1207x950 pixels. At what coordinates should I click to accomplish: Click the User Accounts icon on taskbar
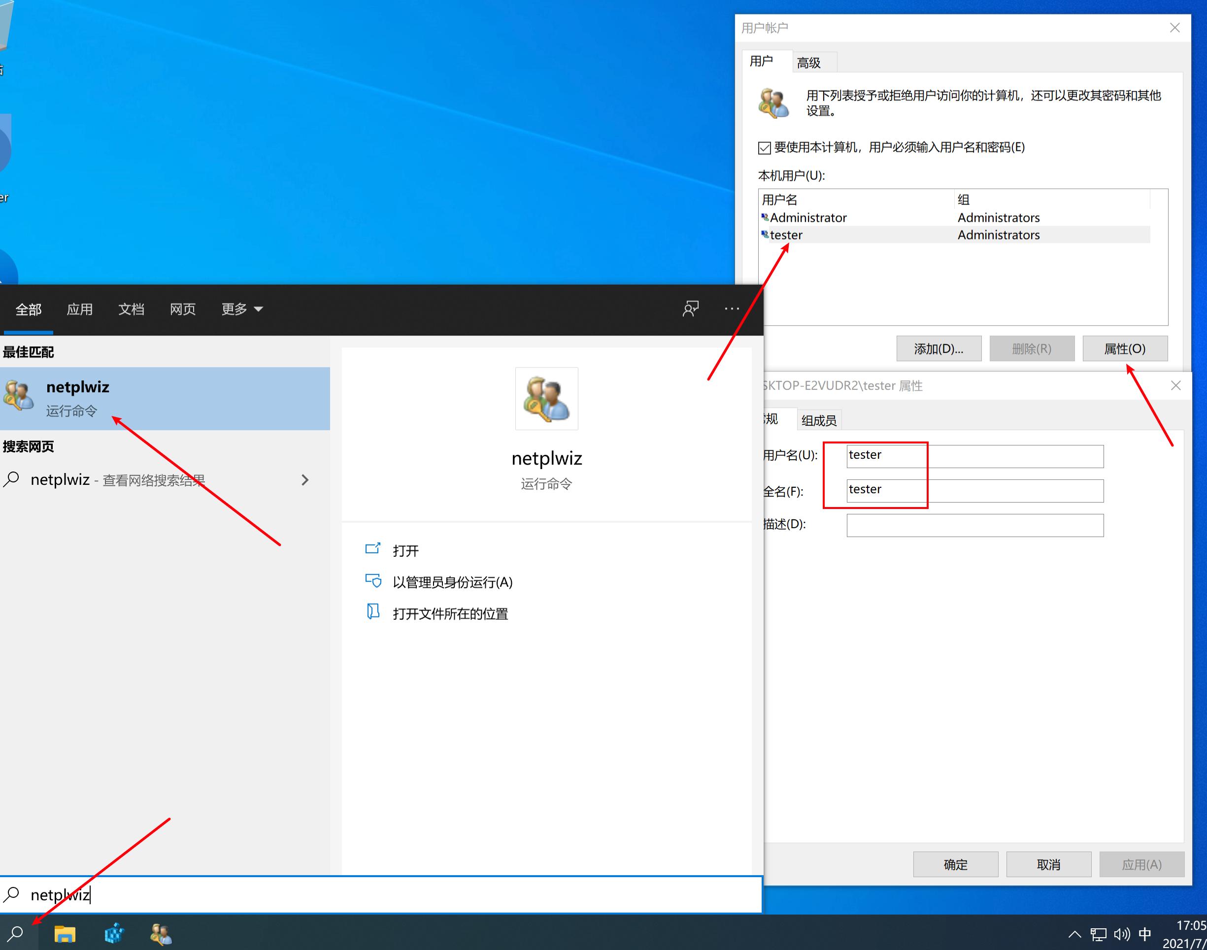pos(161,933)
